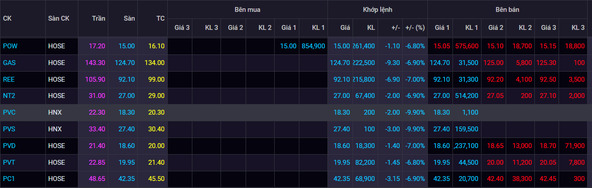592x188 pixels.
Task: Click POW buy volume 854,900
Action: [313, 46]
